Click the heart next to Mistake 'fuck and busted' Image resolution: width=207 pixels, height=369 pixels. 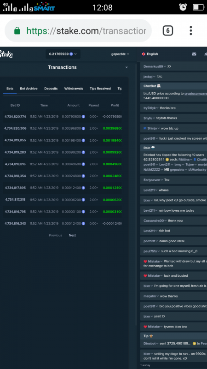(x=145, y=276)
